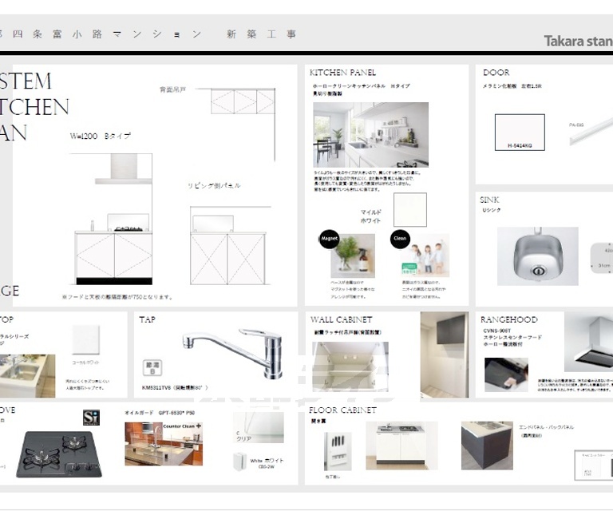Select the Mild White color swatch

pos(409,209)
